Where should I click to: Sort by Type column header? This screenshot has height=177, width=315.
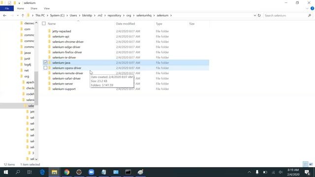click(x=159, y=24)
